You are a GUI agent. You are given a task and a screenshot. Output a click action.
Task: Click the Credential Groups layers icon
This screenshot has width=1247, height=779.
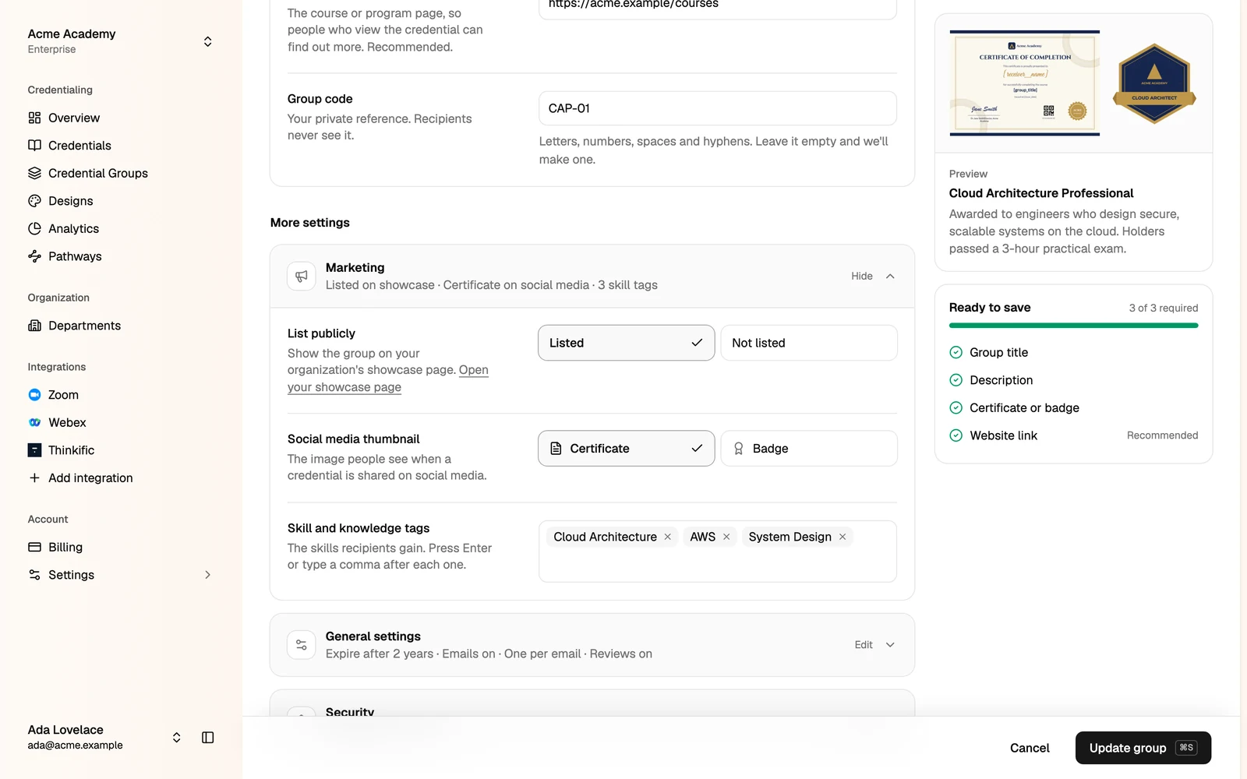34,173
